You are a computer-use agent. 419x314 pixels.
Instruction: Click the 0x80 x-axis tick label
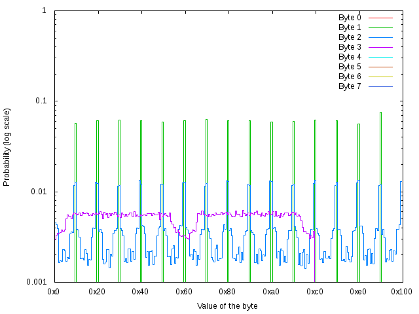click(x=227, y=290)
